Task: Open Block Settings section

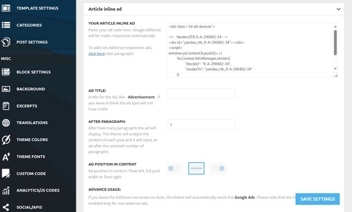Action: point(34,72)
